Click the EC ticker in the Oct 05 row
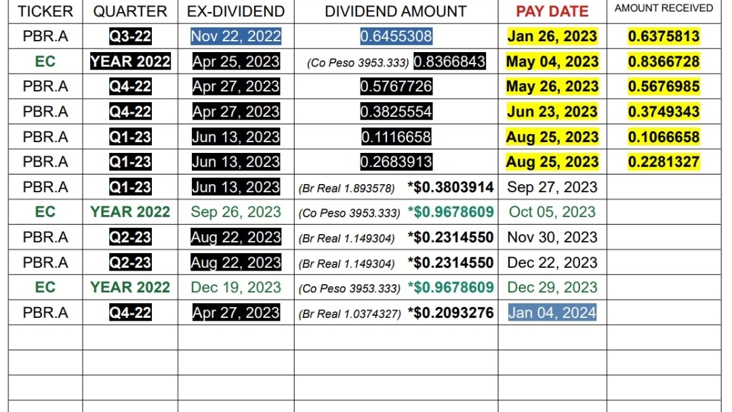 pyautogui.click(x=45, y=212)
